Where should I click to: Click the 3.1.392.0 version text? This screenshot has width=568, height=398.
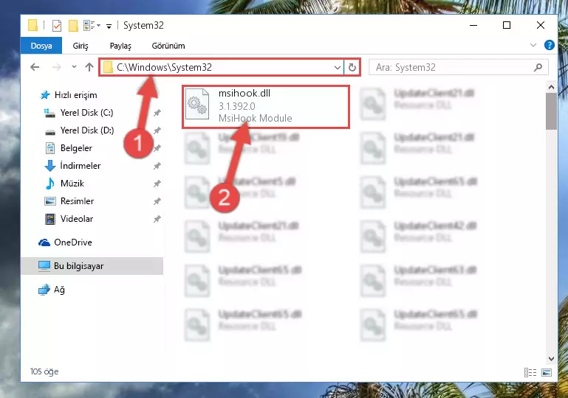[237, 106]
